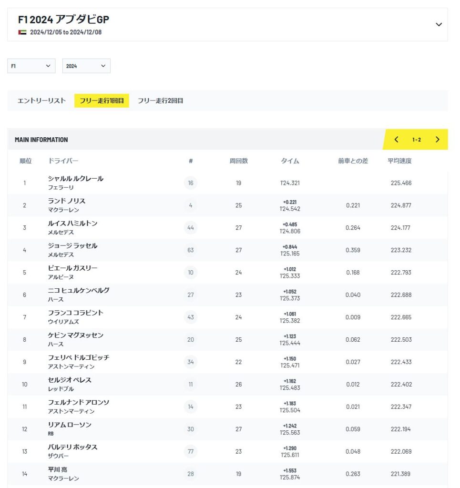Switch to the エントリーリスト tab
The image size is (460, 488).
(41, 101)
